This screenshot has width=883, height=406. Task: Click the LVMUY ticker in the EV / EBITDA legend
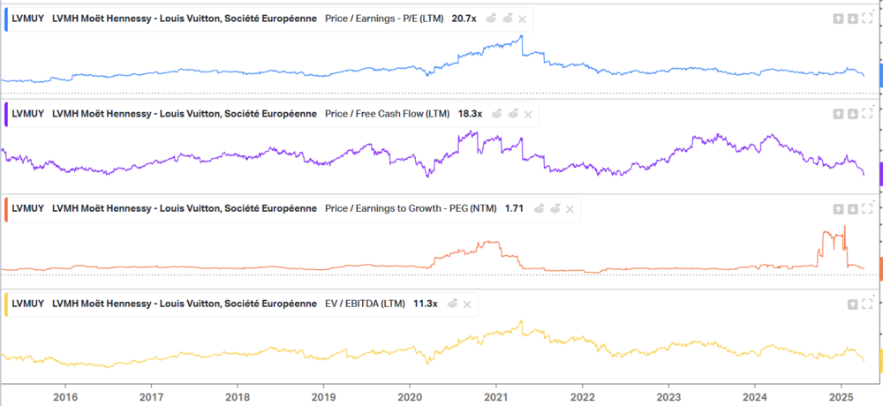[28, 304]
